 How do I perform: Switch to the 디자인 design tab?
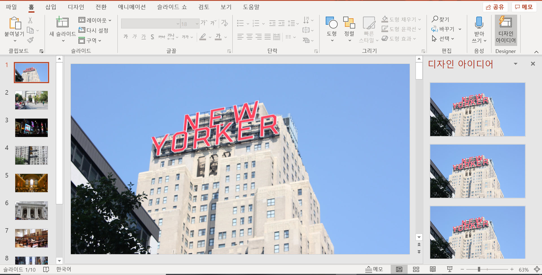coord(76,7)
